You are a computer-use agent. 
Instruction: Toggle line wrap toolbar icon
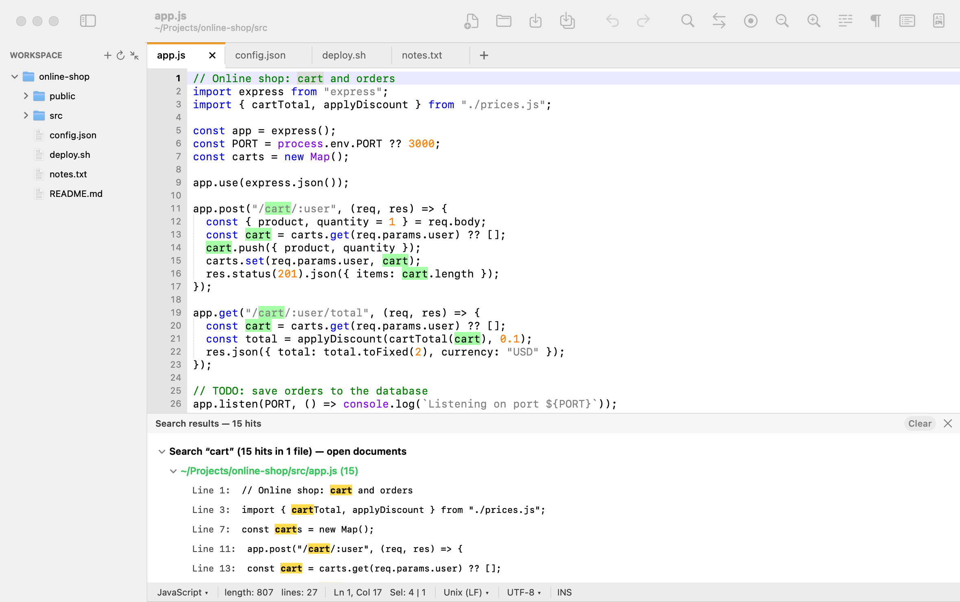coord(845,21)
